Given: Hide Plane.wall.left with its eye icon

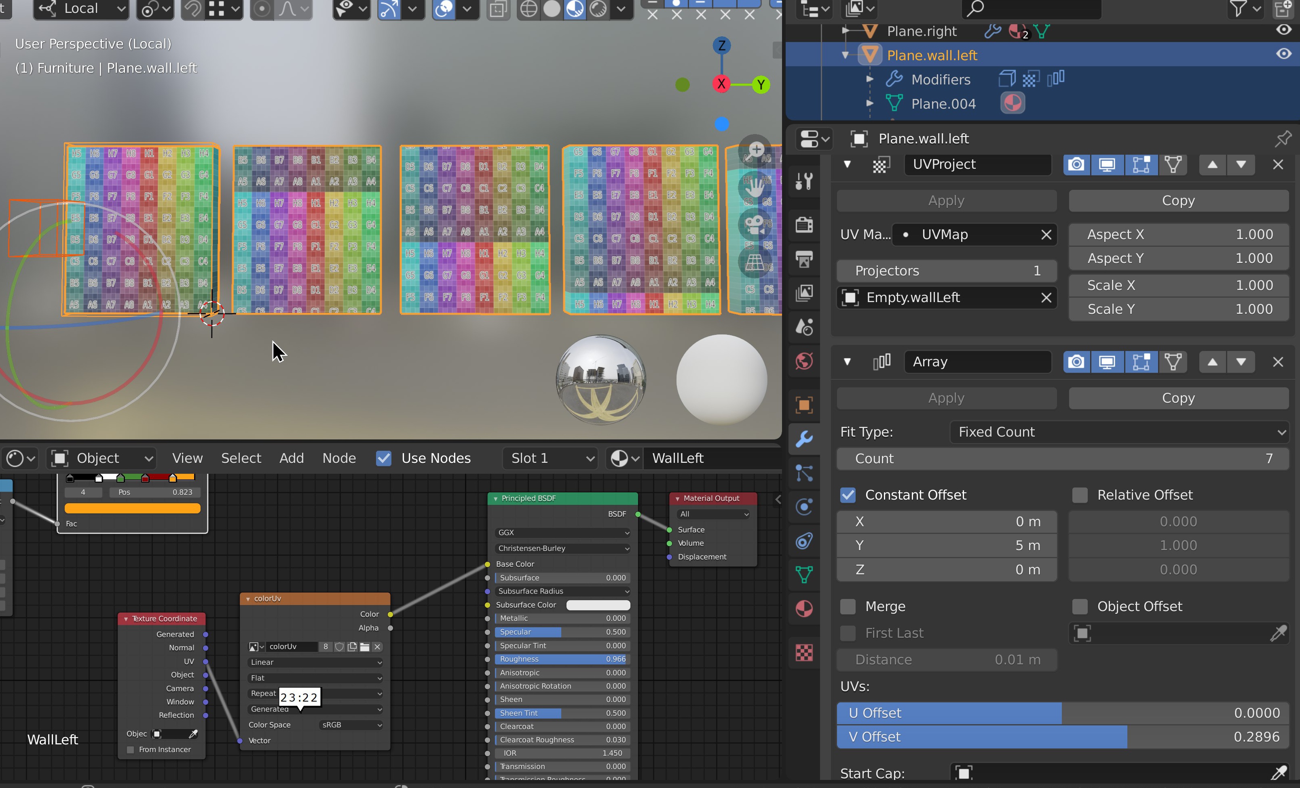Looking at the screenshot, I should pos(1283,54).
